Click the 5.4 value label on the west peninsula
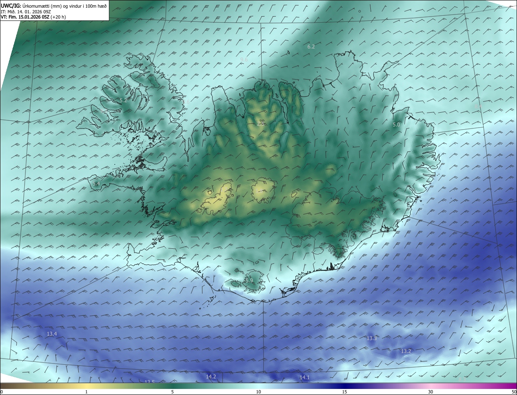Viewport: 517px width, 395px height. pyautogui.click(x=96, y=184)
